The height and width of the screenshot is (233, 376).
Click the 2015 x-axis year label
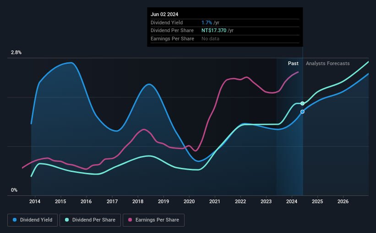click(60, 201)
